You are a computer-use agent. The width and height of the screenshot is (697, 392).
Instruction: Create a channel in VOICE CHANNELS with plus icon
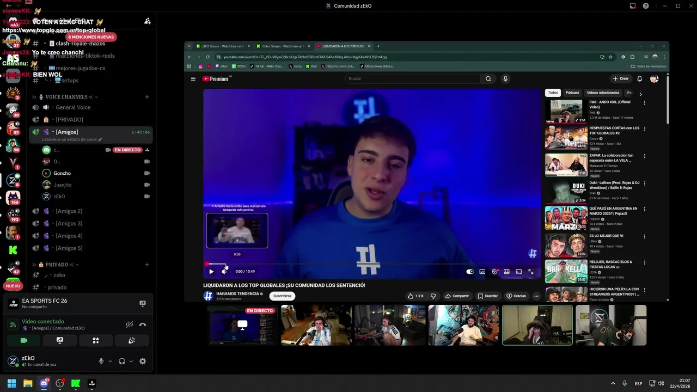point(147,97)
